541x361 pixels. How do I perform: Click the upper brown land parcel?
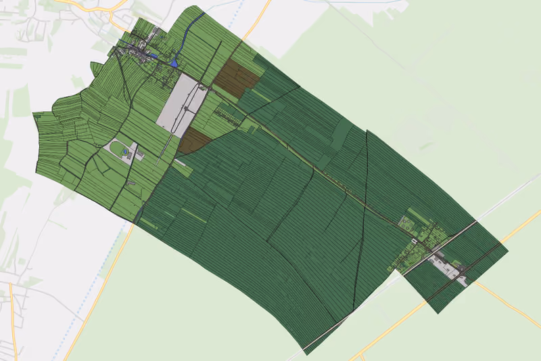[x=236, y=78]
